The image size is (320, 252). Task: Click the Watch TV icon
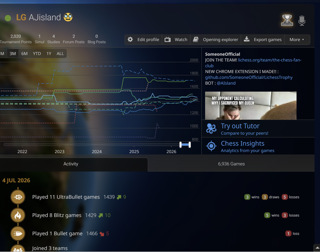[168, 39]
